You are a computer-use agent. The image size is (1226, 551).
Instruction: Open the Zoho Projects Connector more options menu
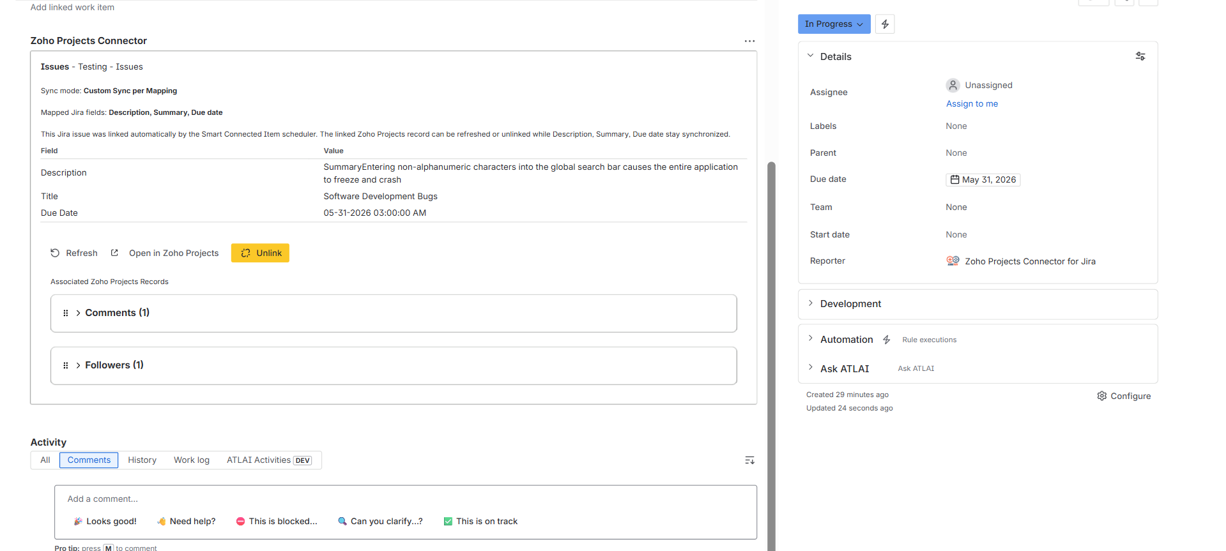[749, 41]
